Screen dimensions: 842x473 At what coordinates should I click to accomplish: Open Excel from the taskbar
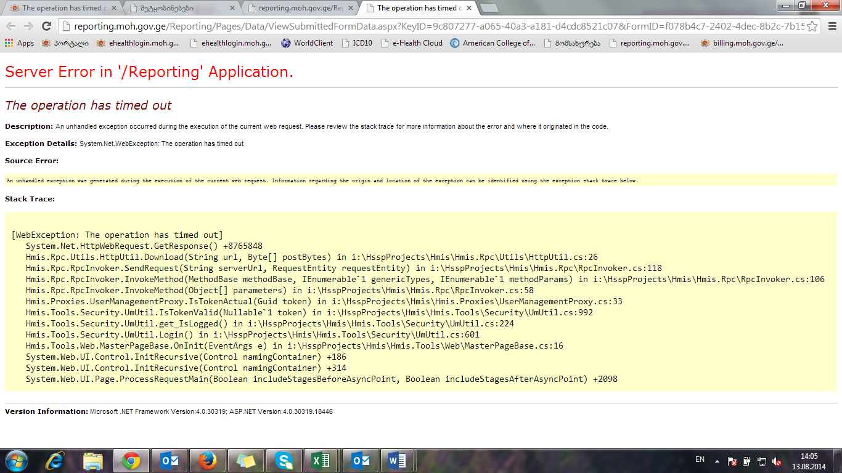pos(321,461)
